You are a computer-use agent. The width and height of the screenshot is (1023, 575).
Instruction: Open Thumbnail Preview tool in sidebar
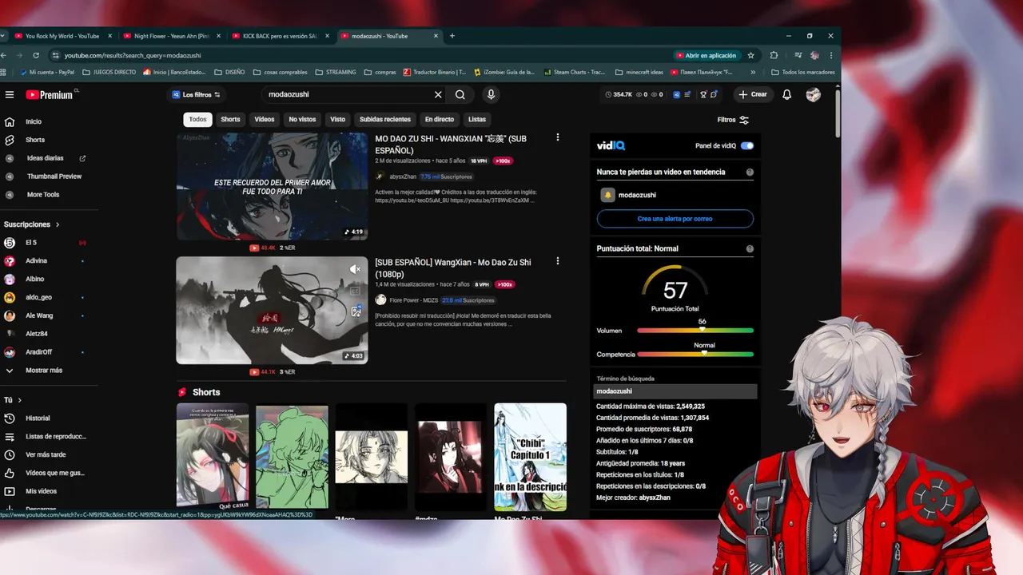point(54,176)
